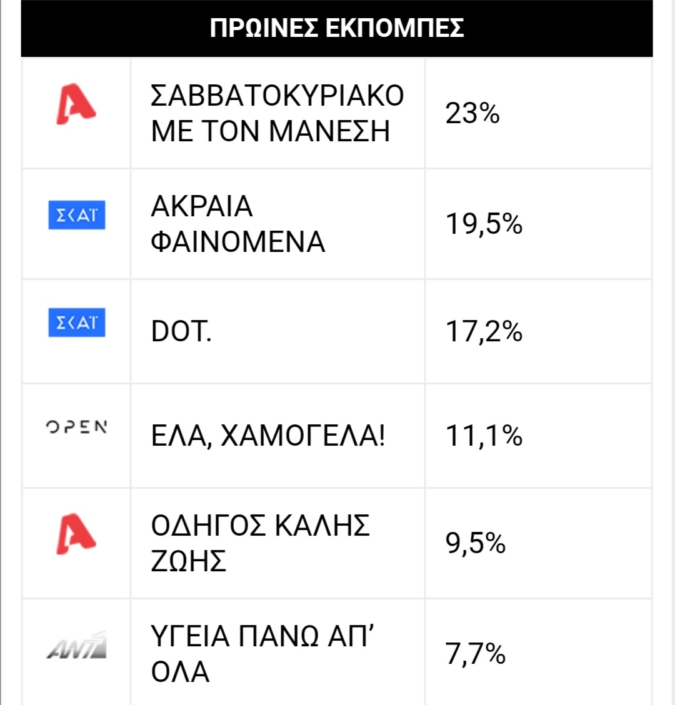This screenshot has width=675, height=705.
Task: Select the DOT. show title
Action: click(181, 332)
